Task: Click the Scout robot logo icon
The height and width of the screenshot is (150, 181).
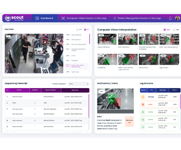Action: click(8, 18)
